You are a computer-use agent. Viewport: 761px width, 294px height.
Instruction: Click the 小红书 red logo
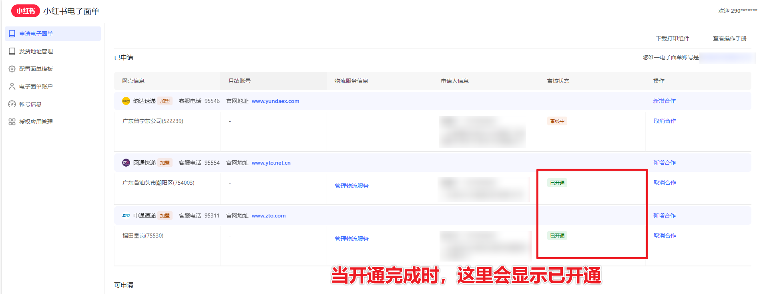tap(25, 11)
